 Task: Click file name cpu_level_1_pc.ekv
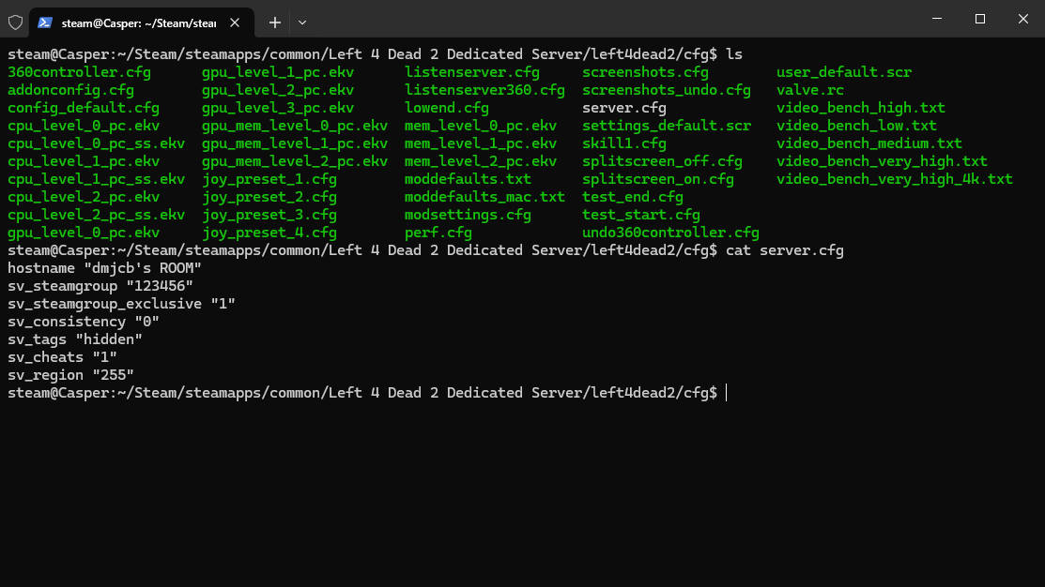[x=84, y=161]
